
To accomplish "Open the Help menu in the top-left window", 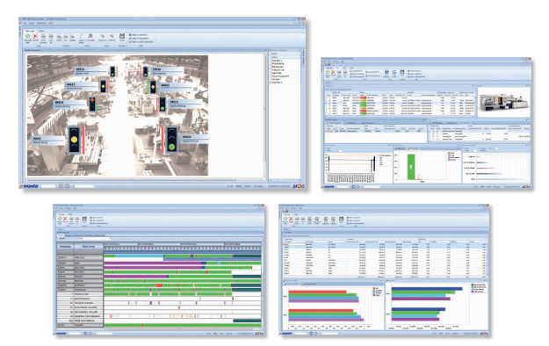I will coord(50,23).
